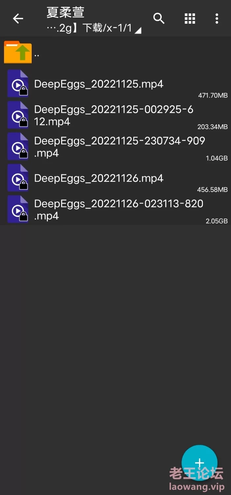231x495 pixels.
Task: Tap the icon of DeepEggs_20221125-230734-909.mp4
Action: coord(18,147)
